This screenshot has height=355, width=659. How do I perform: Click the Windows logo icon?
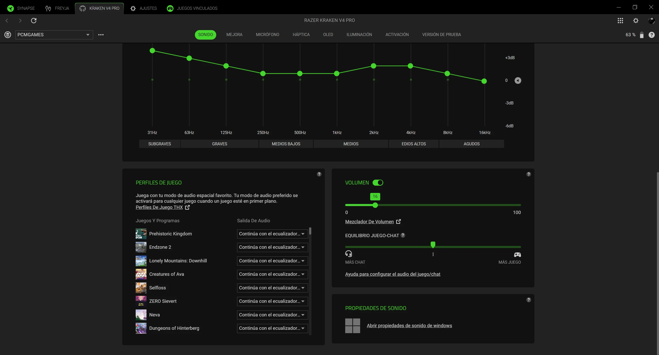(x=353, y=326)
